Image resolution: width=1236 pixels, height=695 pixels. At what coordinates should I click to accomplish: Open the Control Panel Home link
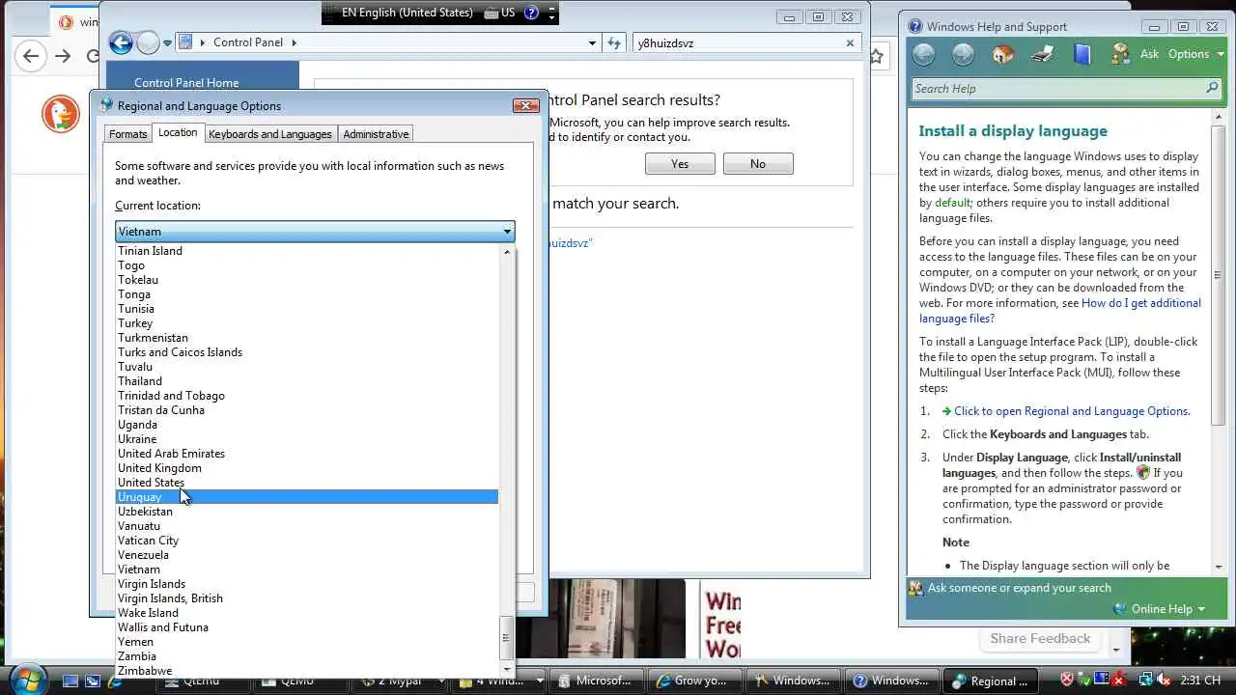click(186, 83)
